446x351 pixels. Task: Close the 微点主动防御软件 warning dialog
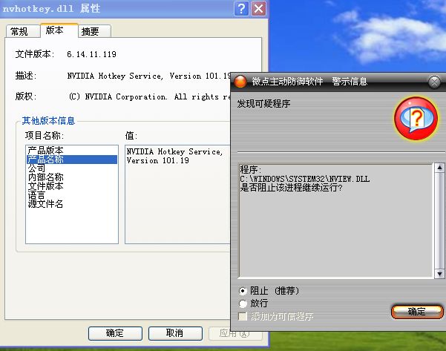pos(434,82)
